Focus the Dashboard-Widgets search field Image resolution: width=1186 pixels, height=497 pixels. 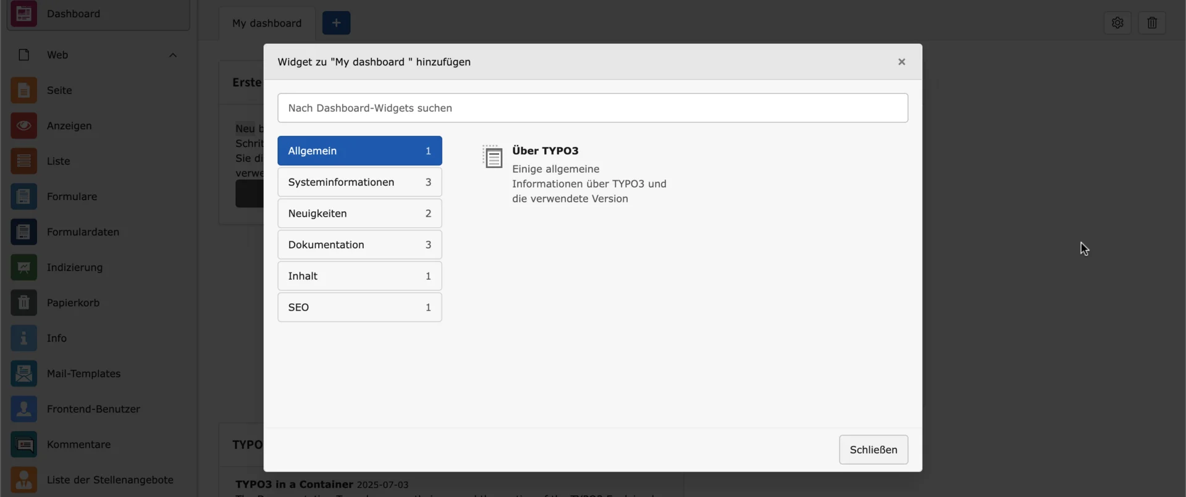coord(592,108)
